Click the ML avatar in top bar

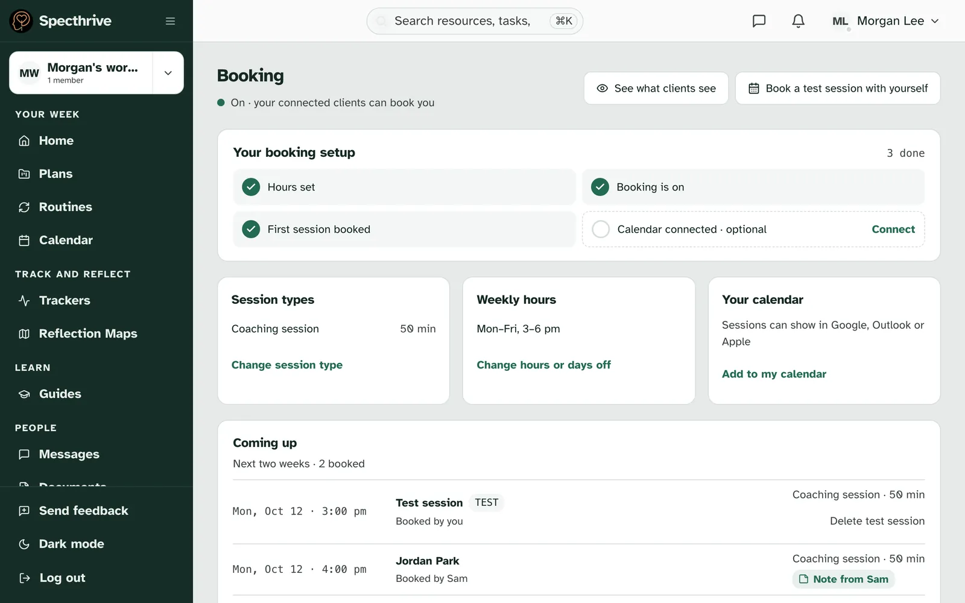point(840,21)
